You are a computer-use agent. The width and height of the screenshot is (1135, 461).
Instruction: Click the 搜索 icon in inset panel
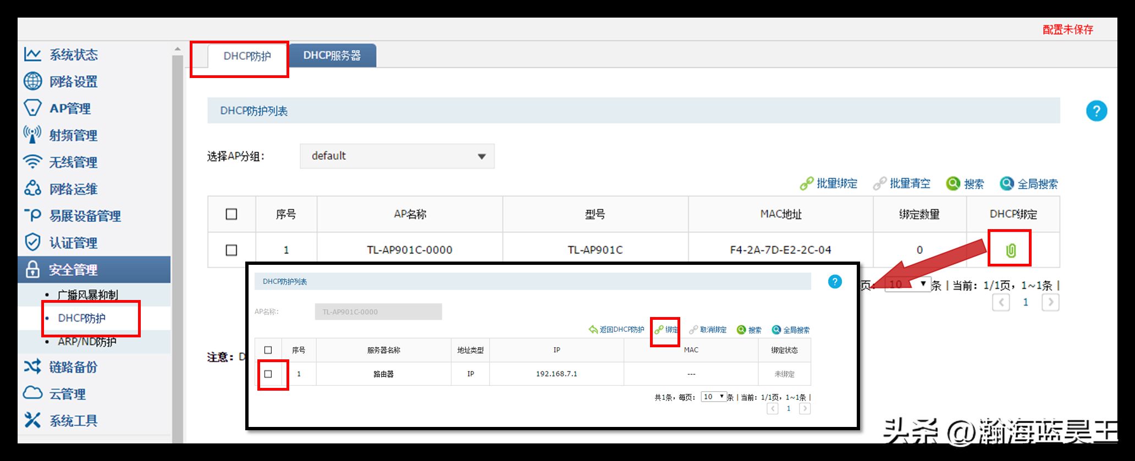coord(741,330)
